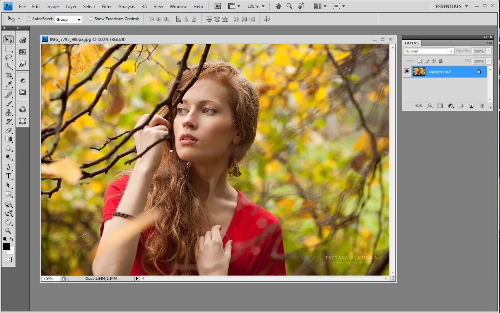Launch Bridge with the Br button

pyautogui.click(x=218, y=6)
